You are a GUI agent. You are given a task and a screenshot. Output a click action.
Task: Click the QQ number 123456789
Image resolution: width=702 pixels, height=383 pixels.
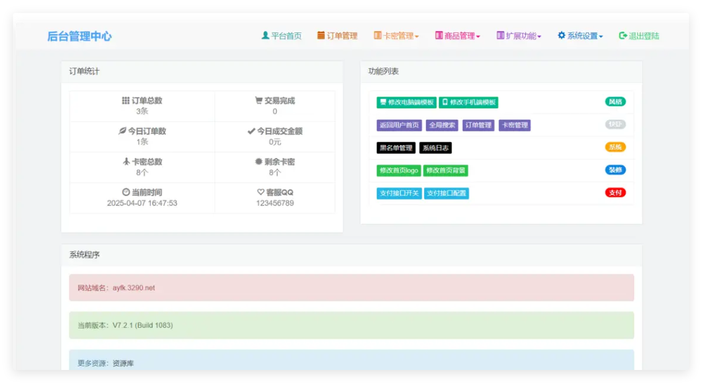click(x=275, y=203)
